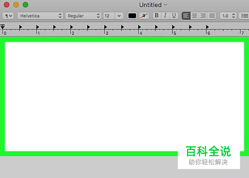Select align left

[x=186, y=16]
